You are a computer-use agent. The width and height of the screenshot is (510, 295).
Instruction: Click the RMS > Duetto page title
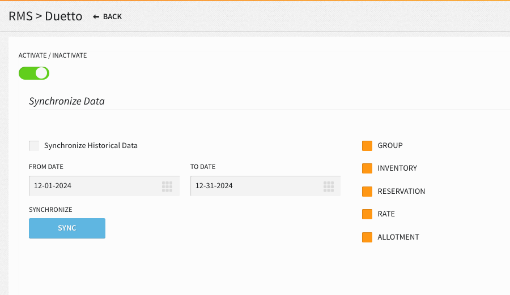click(45, 16)
